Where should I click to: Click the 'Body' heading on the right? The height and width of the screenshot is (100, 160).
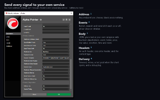(82, 34)
